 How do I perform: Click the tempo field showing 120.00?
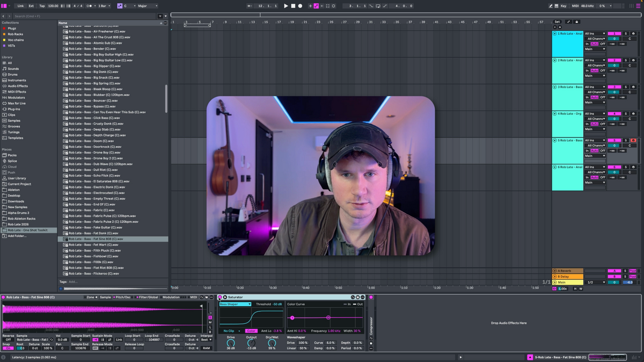tap(53, 6)
